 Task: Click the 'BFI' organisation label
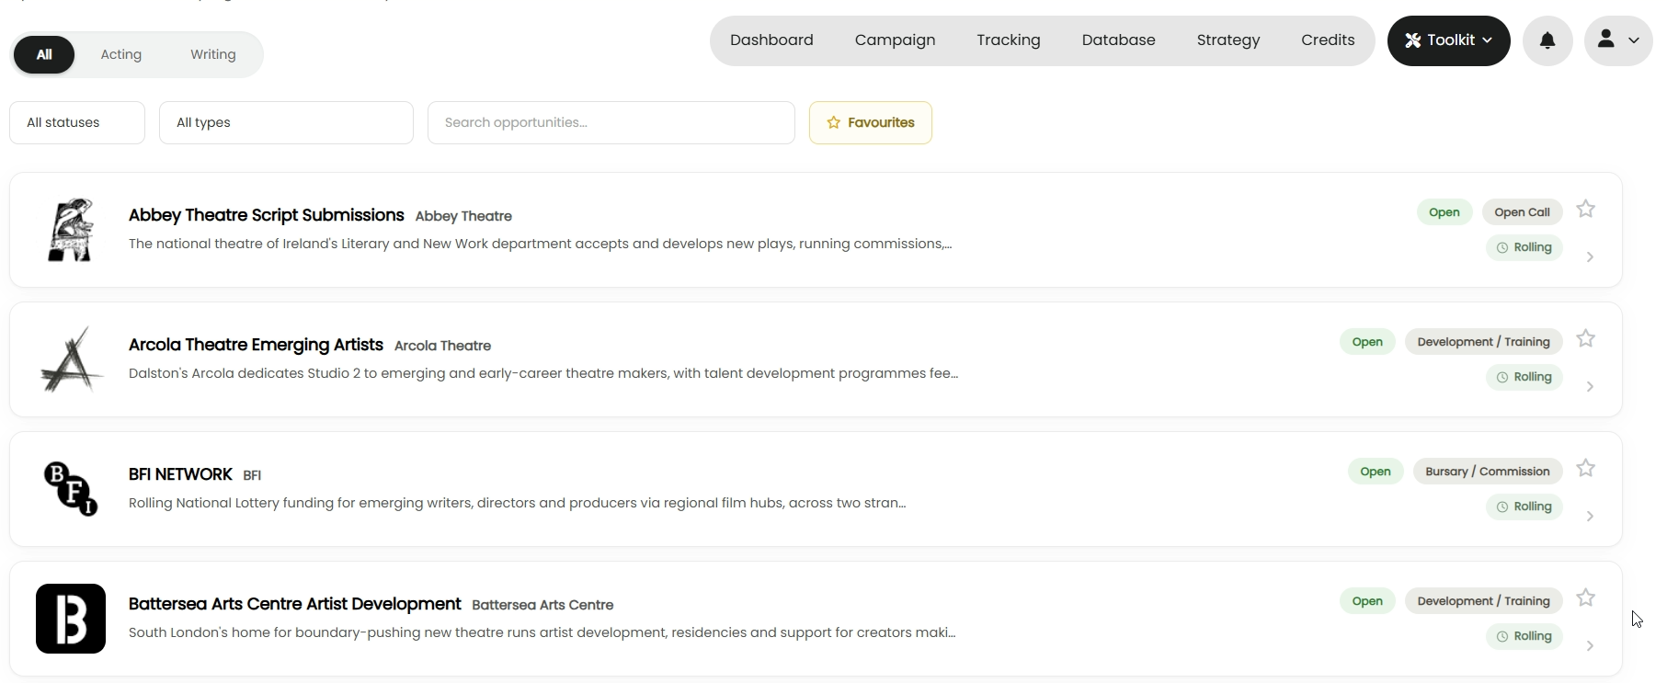(x=252, y=475)
